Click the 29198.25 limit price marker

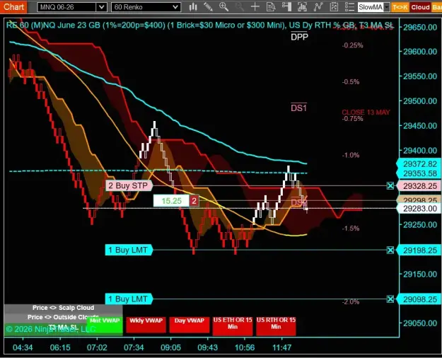coord(419,250)
